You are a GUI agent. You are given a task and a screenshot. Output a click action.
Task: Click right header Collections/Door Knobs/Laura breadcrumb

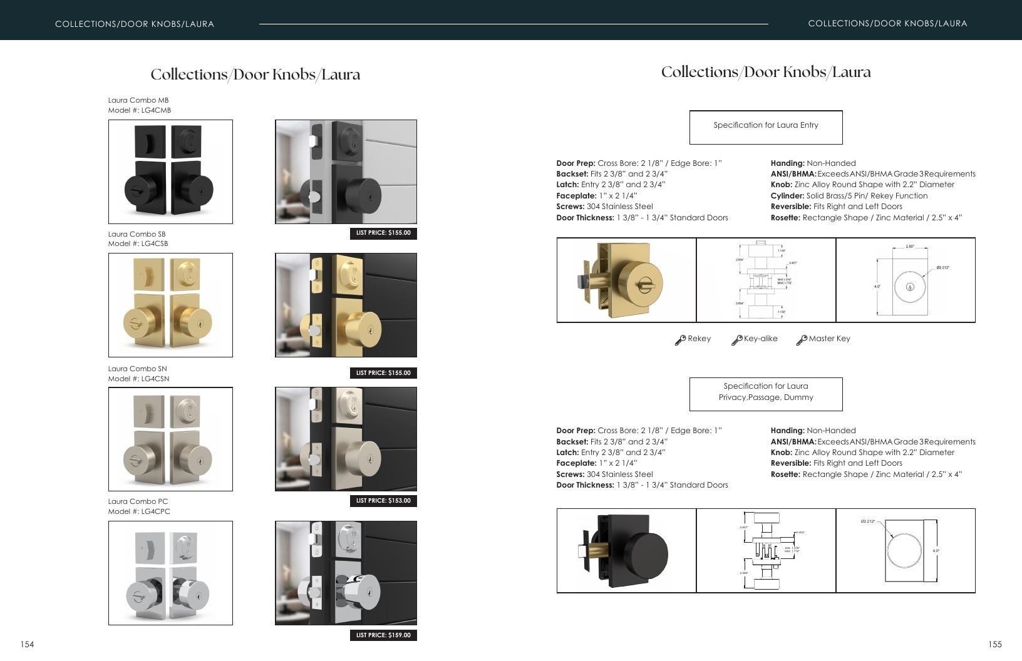click(887, 23)
